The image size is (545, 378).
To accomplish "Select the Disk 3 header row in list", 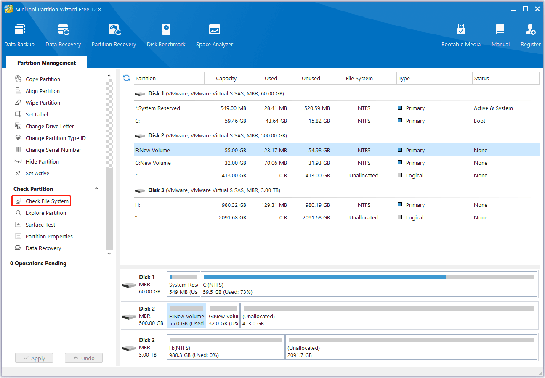I will pos(336,190).
